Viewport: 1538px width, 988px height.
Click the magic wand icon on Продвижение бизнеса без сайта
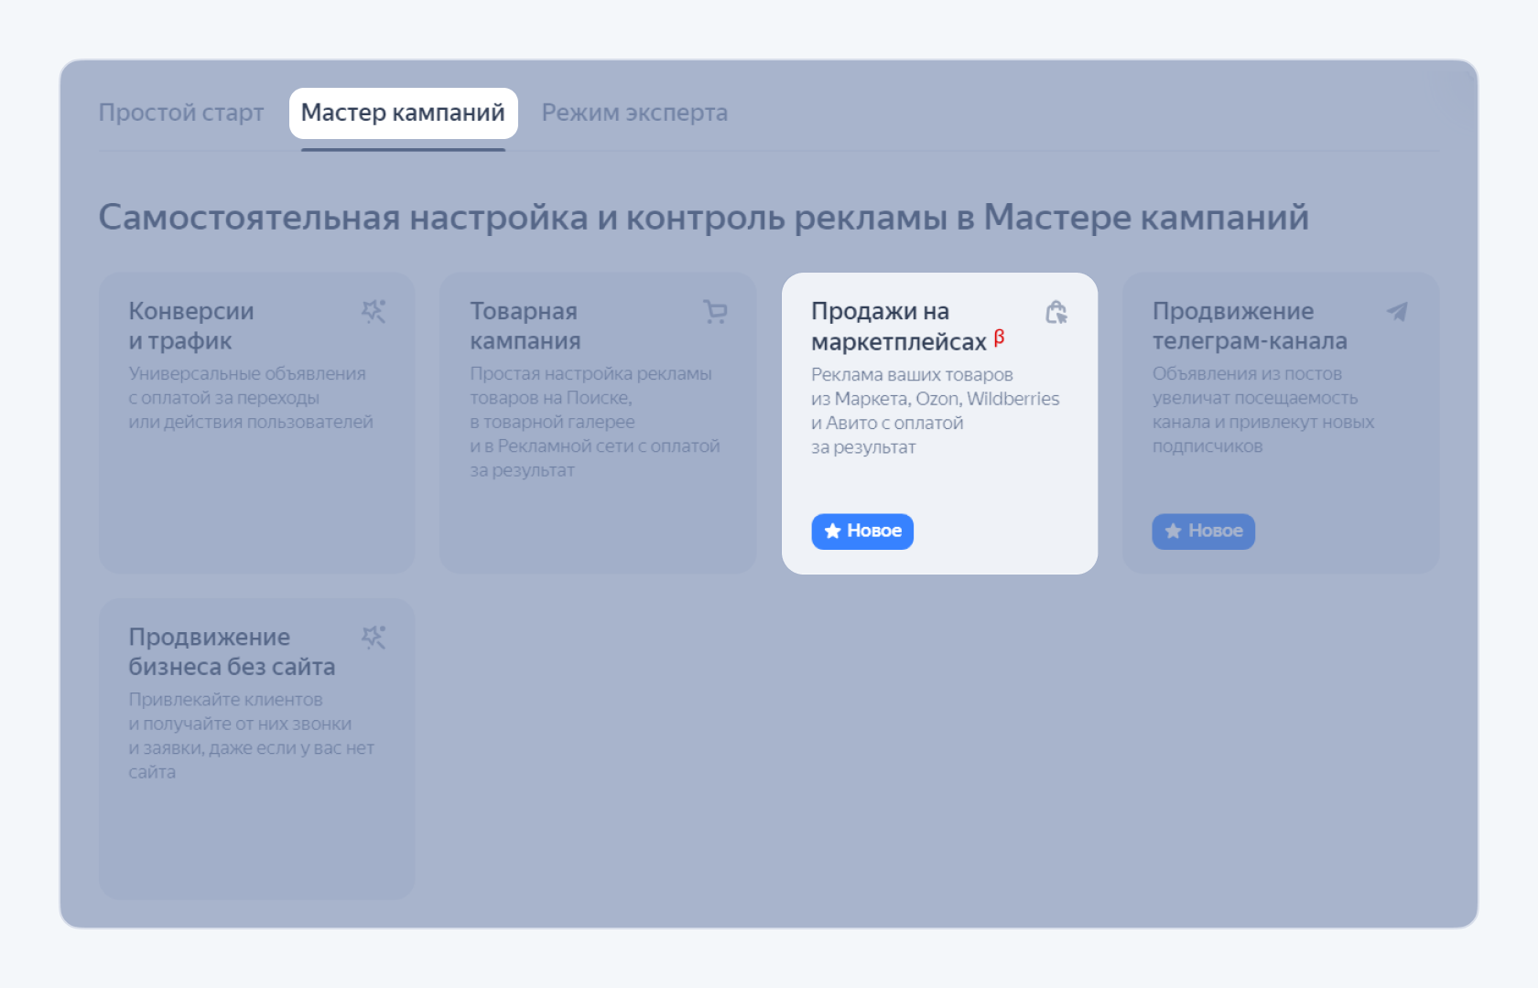point(374,638)
